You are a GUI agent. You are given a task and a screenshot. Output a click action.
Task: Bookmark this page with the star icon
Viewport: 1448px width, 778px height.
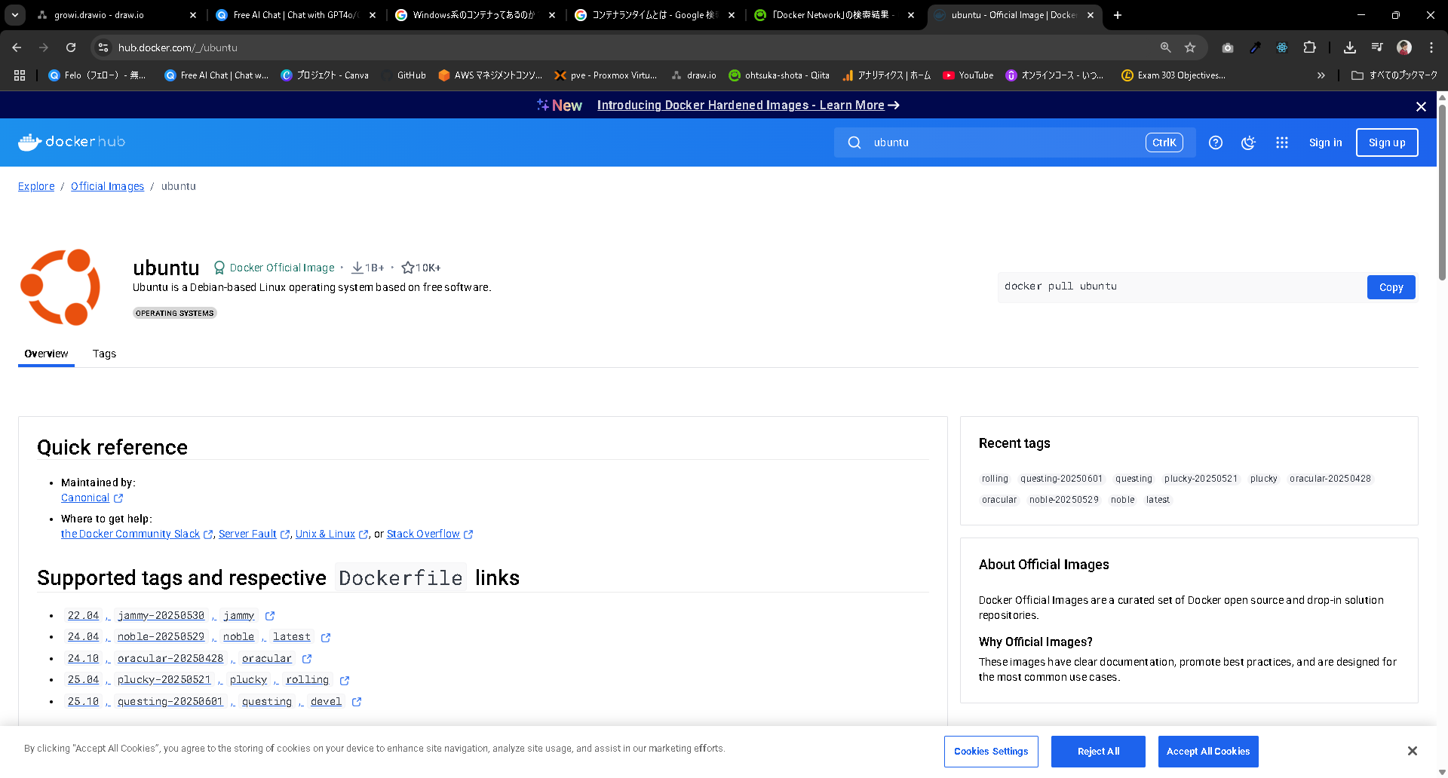click(1190, 47)
